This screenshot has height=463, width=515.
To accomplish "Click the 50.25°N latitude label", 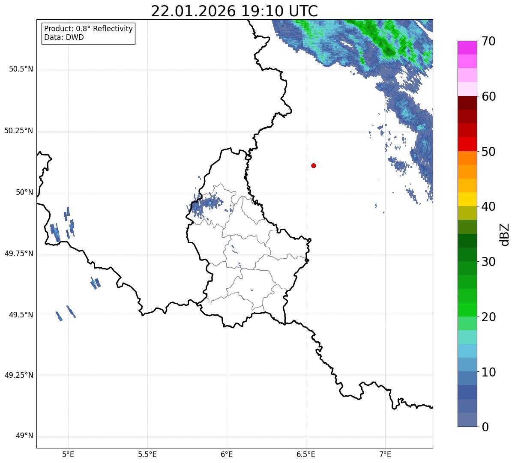I will 19,131.
